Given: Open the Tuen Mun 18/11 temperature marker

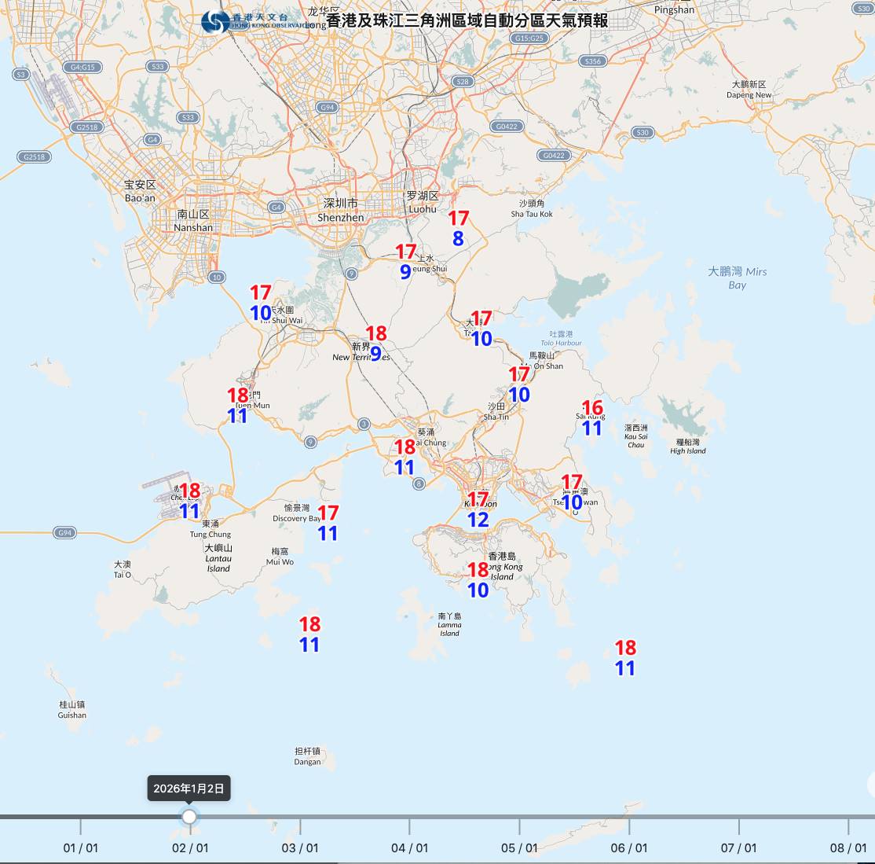Looking at the screenshot, I should tap(237, 406).
